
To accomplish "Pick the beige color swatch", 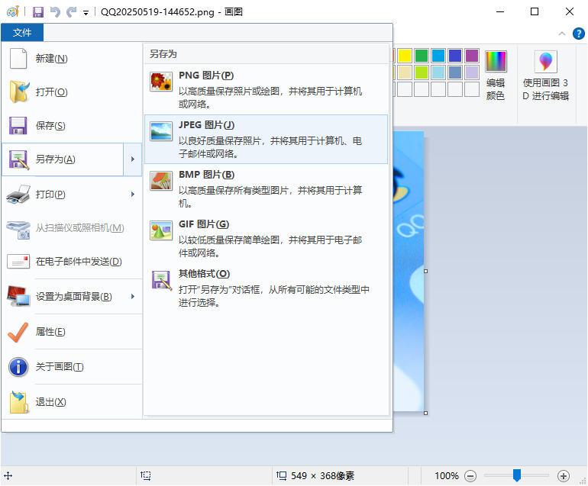I will [405, 72].
